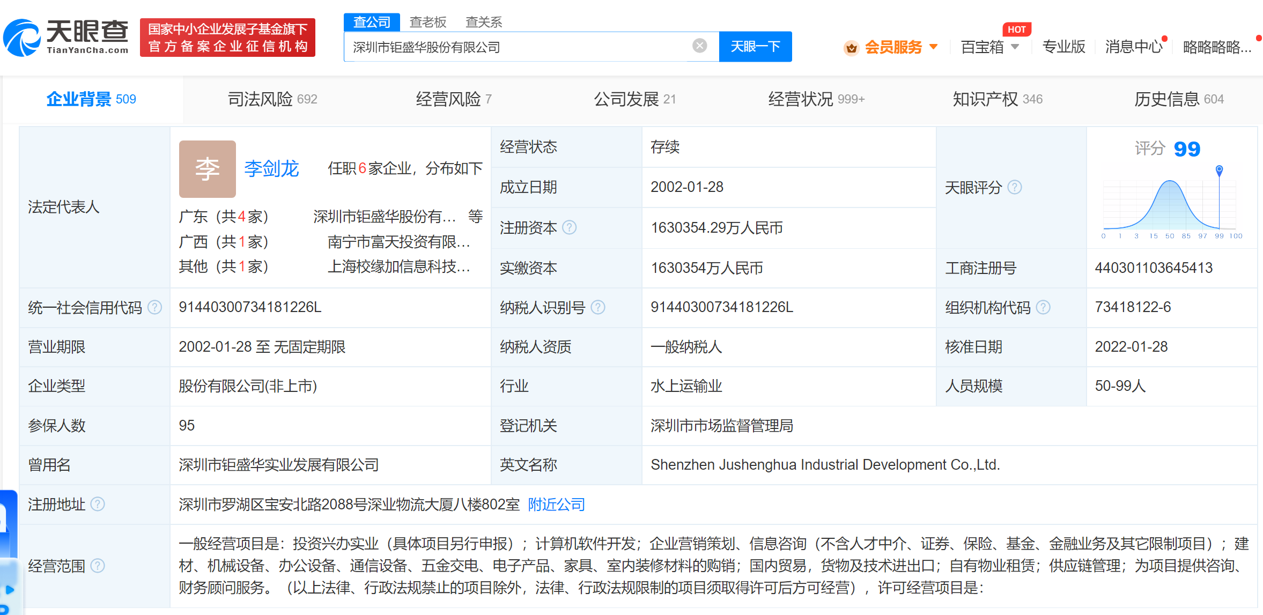Open 专业版 link
The width and height of the screenshot is (1263, 615).
(x=1064, y=47)
